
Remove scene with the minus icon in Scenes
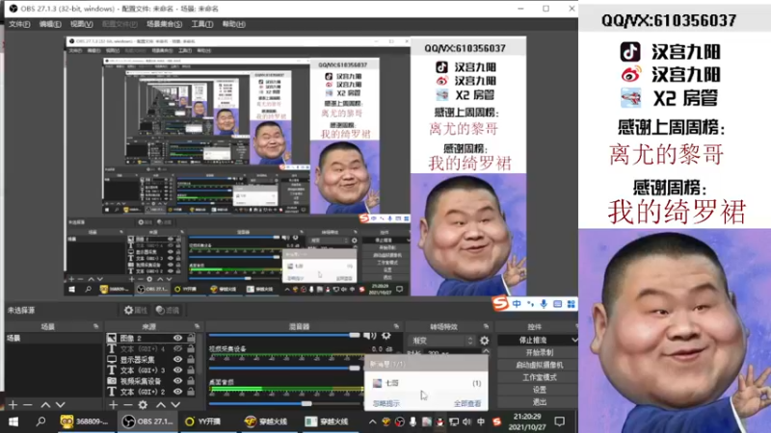tap(28, 405)
